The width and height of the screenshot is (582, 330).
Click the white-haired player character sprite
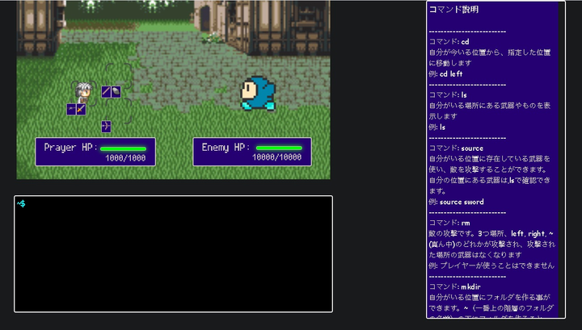point(83,92)
